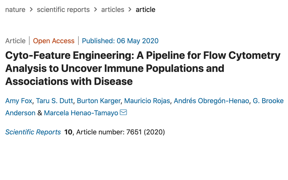Navigate to scientific reports via breadcrumb
The image size is (288, 180).
point(63,10)
